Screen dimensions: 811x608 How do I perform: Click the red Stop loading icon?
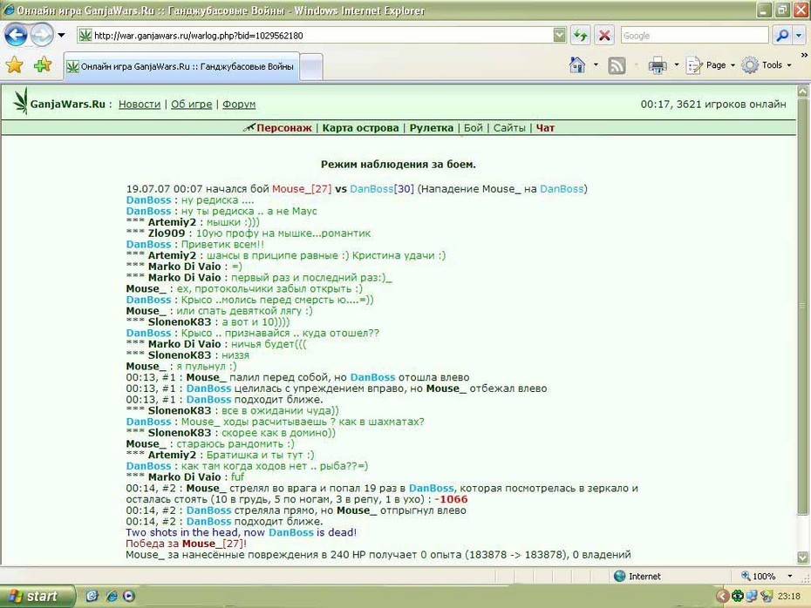[x=603, y=35]
